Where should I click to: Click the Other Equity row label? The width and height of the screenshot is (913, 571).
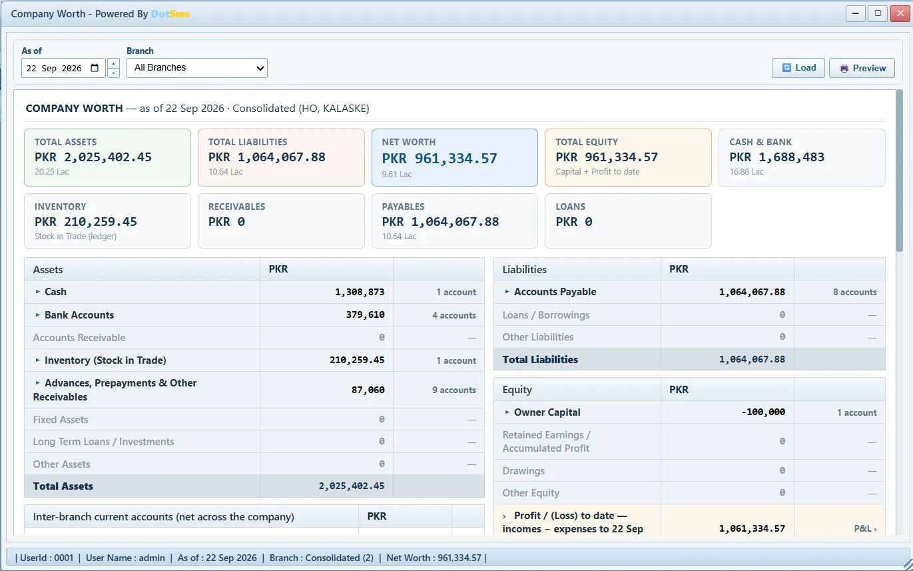coord(531,493)
